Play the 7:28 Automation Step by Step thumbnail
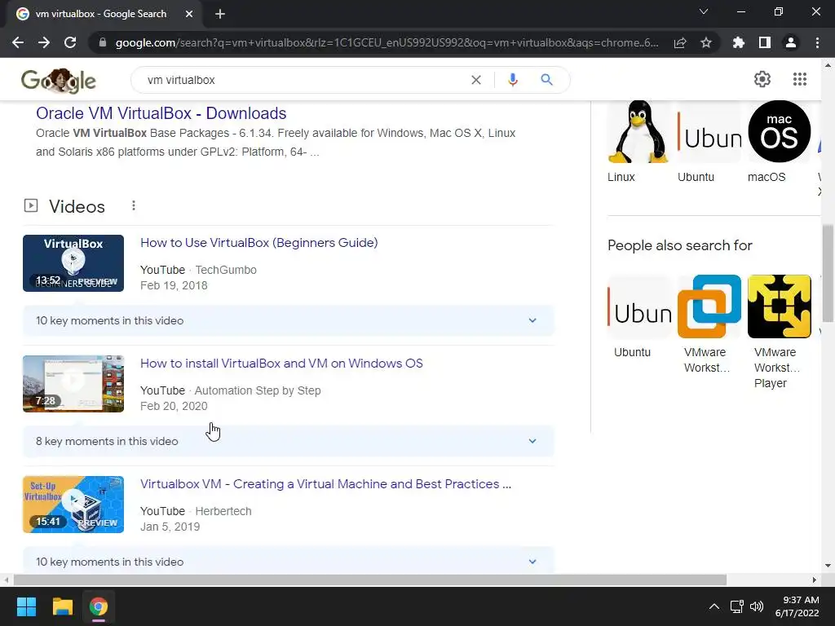This screenshot has height=626, width=835. click(x=73, y=384)
